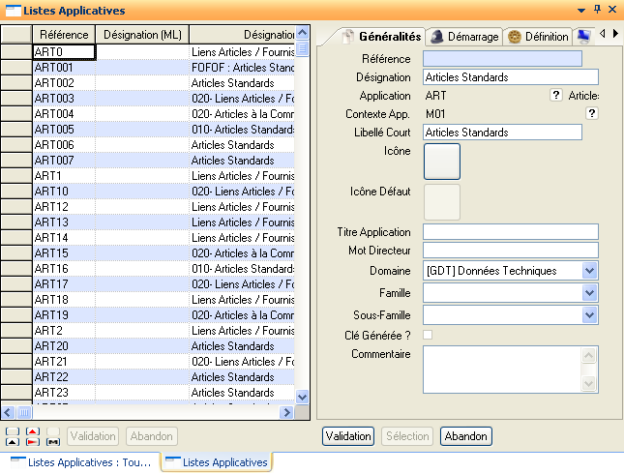
Task: Click the help icon beside Contexte App. M01
Action: (591, 113)
